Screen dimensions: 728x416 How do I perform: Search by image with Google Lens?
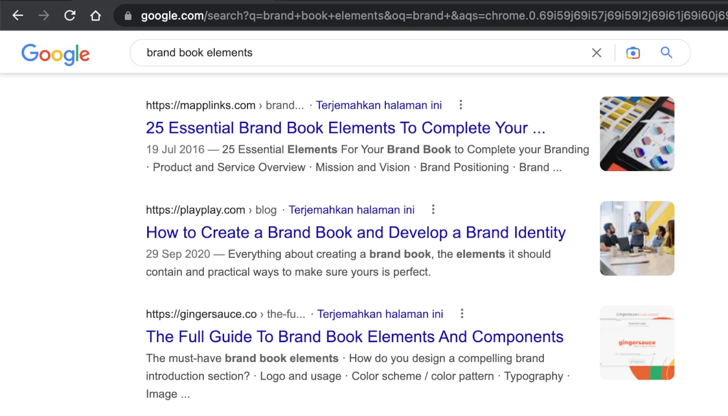pyautogui.click(x=632, y=52)
